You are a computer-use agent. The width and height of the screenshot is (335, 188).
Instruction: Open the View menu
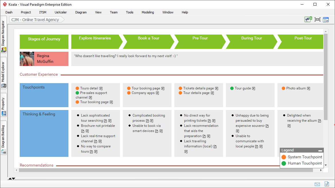coord(98,12)
